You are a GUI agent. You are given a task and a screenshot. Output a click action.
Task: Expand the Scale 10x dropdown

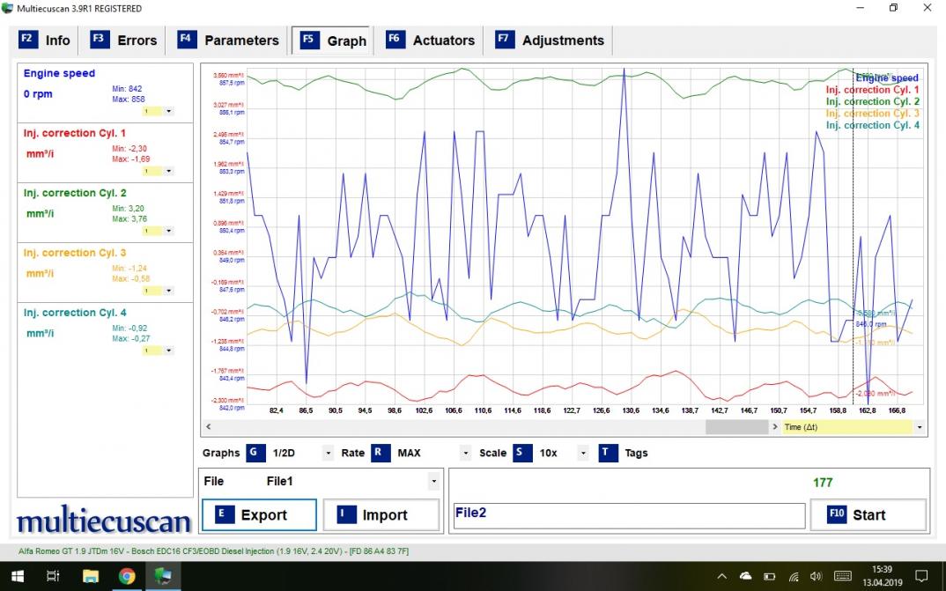coord(583,453)
